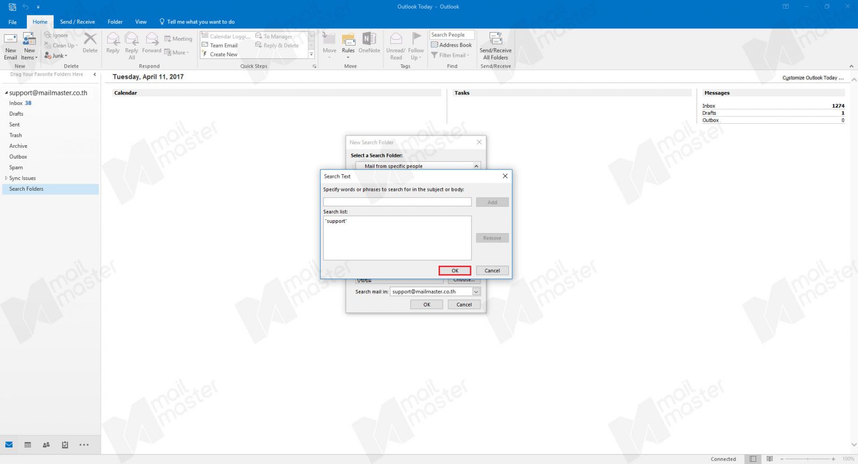The width and height of the screenshot is (858, 464).
Task: Close the Search Text dialog
Action: point(505,176)
